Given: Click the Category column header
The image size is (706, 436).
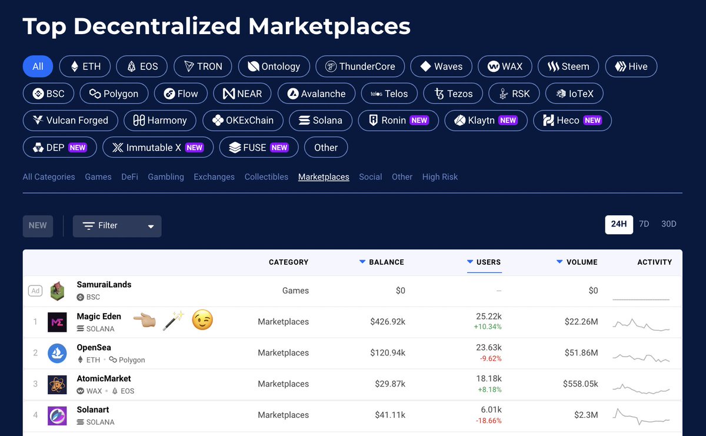Looking at the screenshot, I should coord(288,262).
